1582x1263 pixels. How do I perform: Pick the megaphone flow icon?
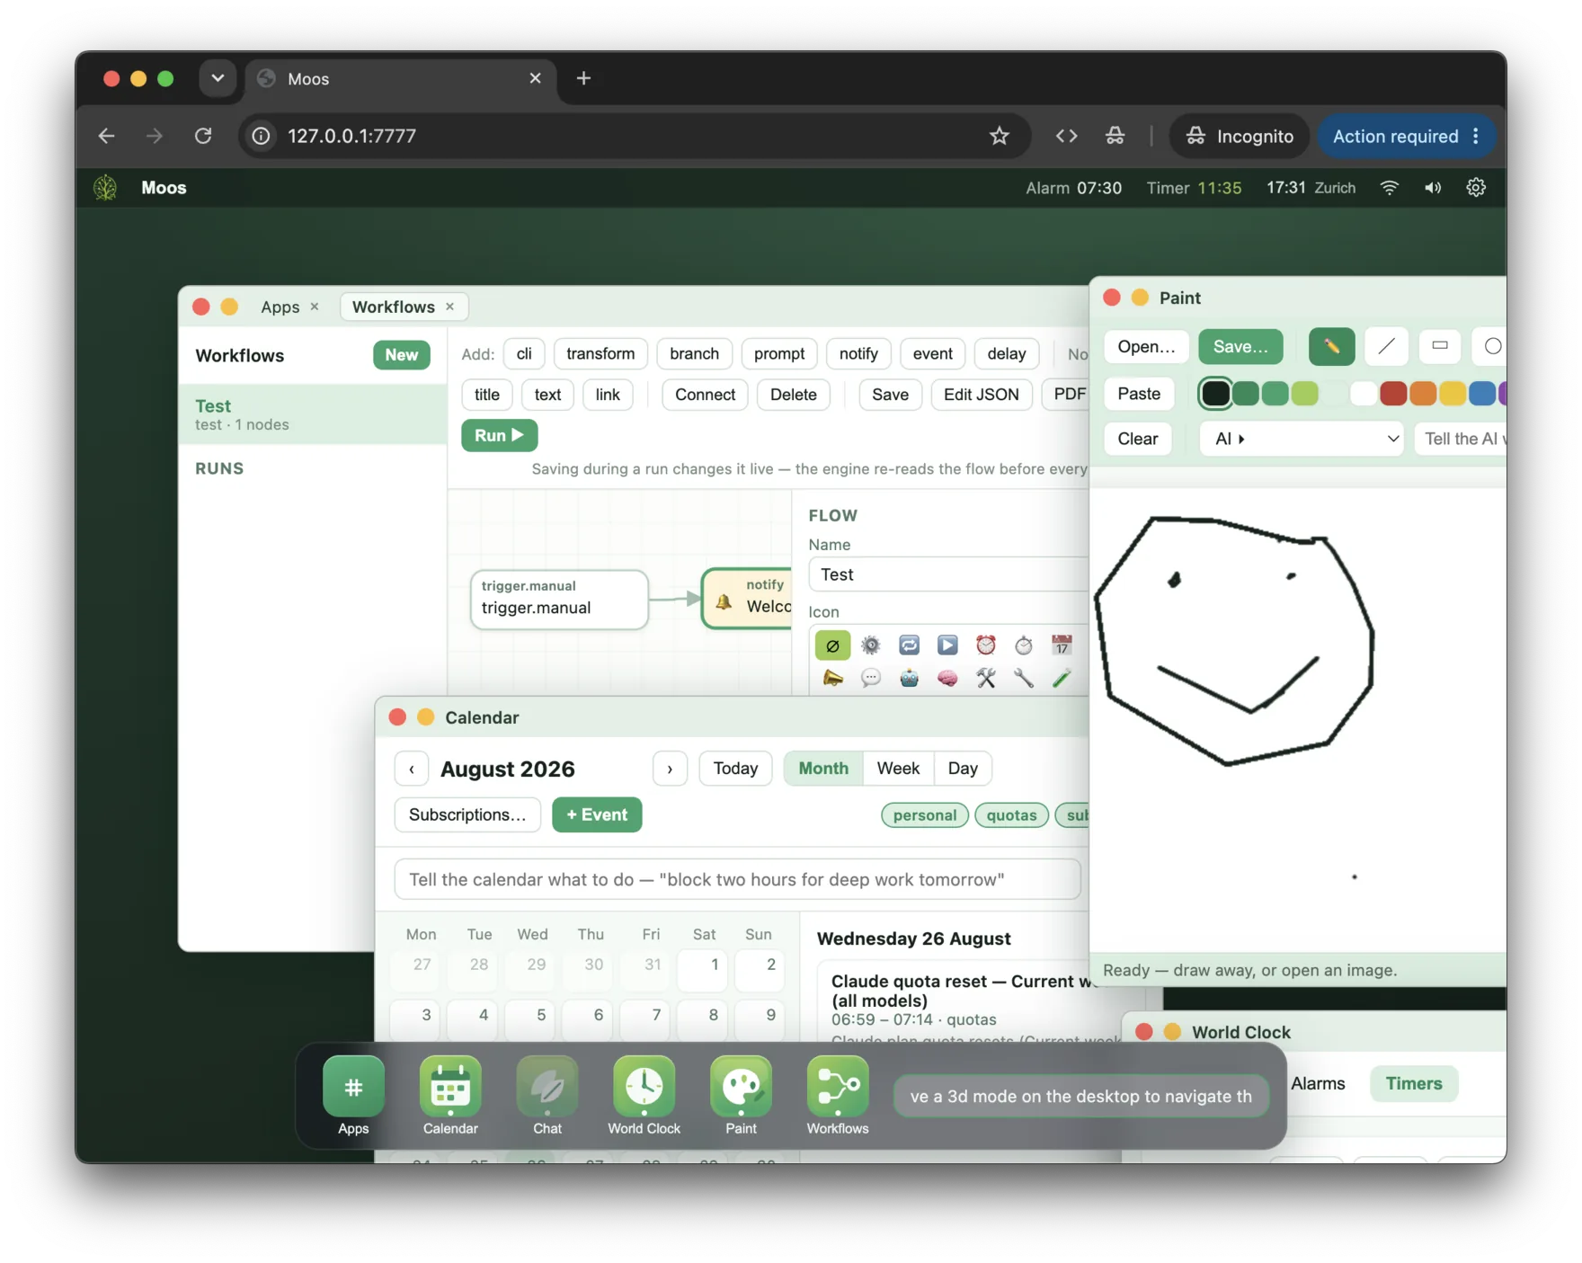pyautogui.click(x=833, y=679)
